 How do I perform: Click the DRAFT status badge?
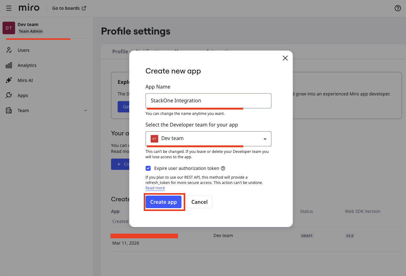click(x=307, y=236)
